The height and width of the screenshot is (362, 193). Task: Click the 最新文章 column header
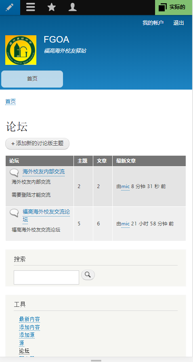(149, 161)
